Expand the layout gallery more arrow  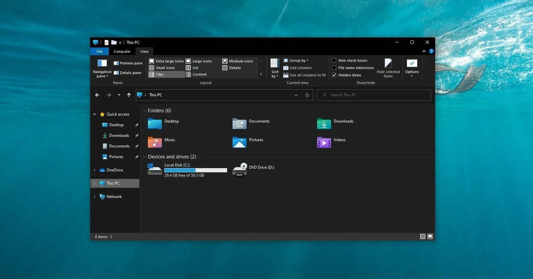(x=261, y=74)
